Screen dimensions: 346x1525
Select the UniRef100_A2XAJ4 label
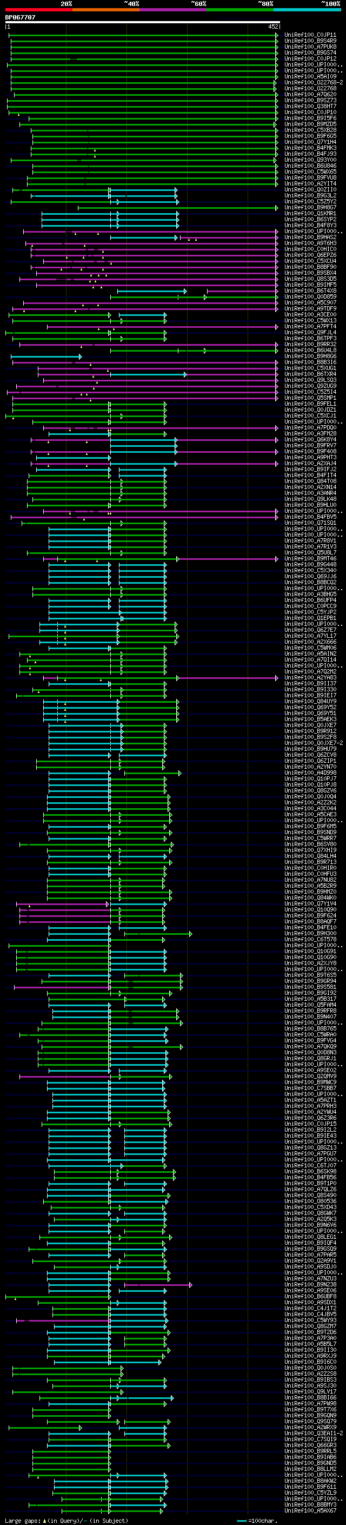coord(310,464)
